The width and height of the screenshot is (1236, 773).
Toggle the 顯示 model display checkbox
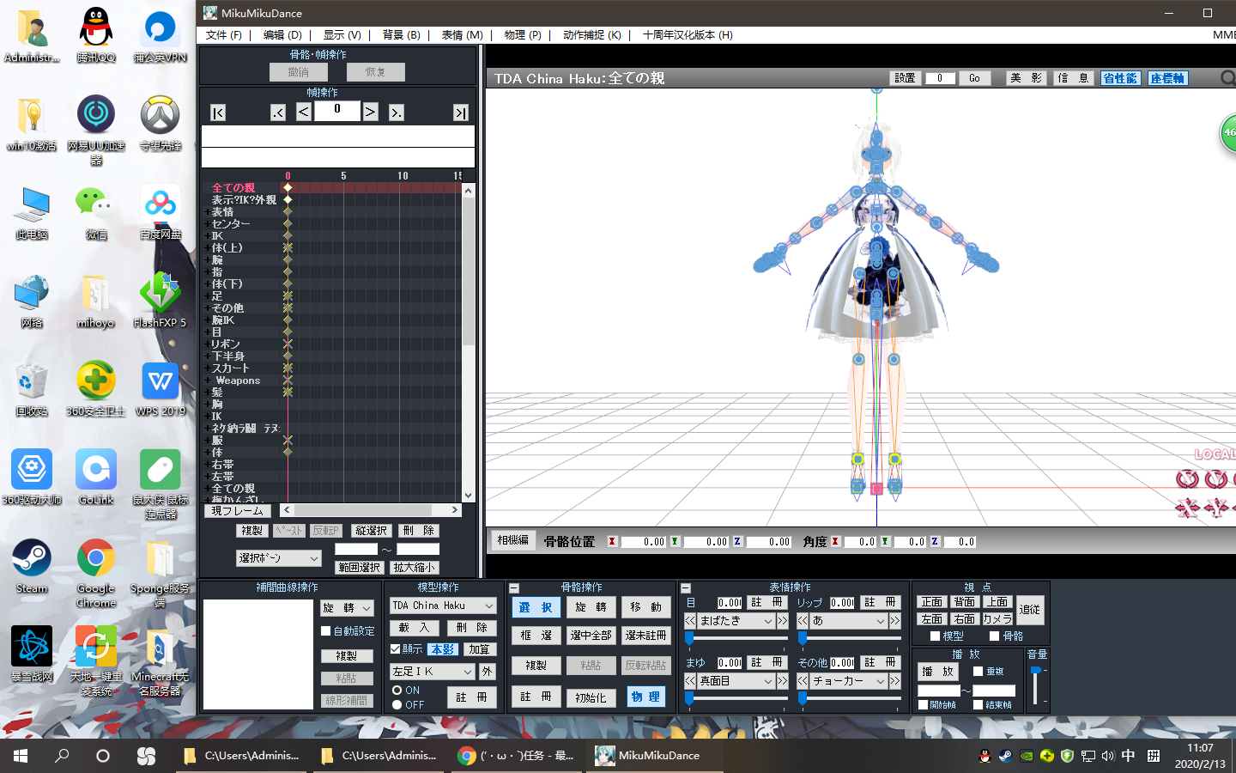click(396, 649)
